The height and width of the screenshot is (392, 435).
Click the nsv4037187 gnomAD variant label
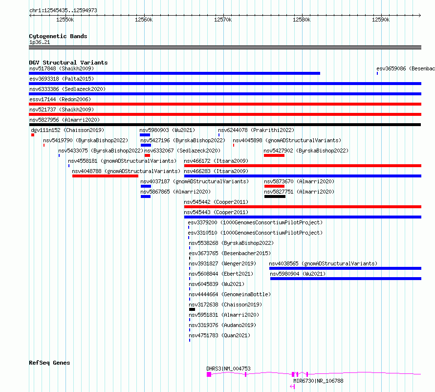(x=195, y=181)
